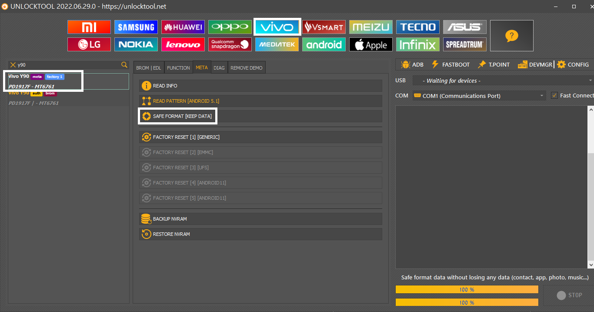Click READ PATTERN [ANDROID 5.1] button
This screenshot has height=312, width=594.
click(260, 101)
